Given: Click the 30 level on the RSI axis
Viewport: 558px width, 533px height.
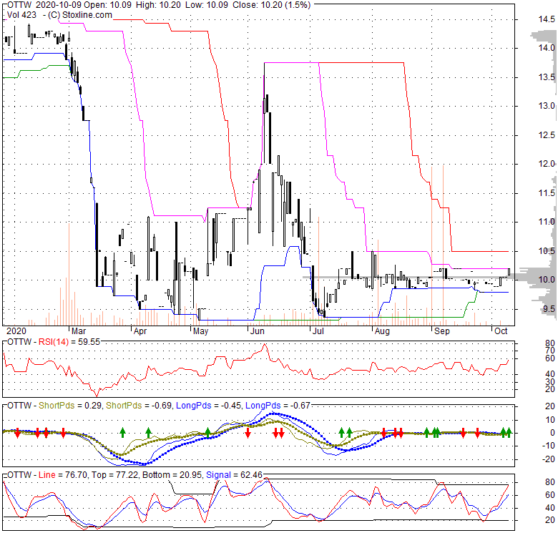Looking at the screenshot, I should (x=550, y=382).
